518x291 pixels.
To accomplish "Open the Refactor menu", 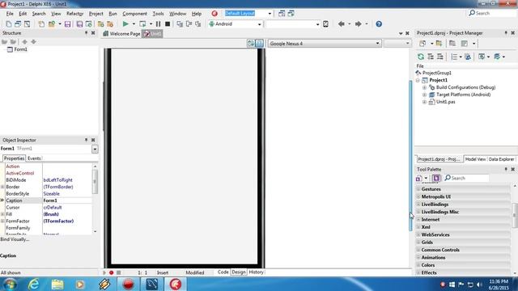I will (74, 14).
